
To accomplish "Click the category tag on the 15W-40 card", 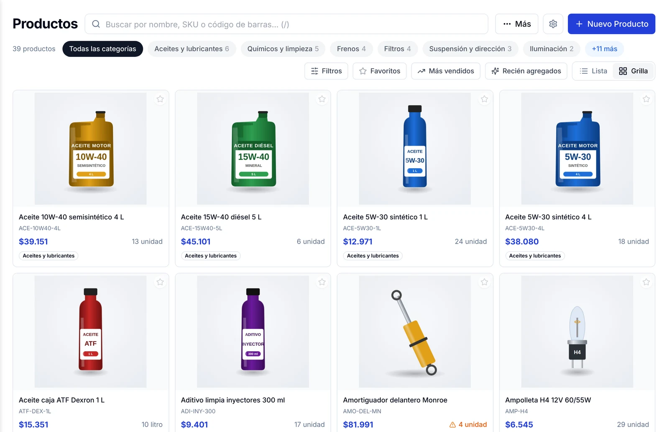I will pos(211,256).
